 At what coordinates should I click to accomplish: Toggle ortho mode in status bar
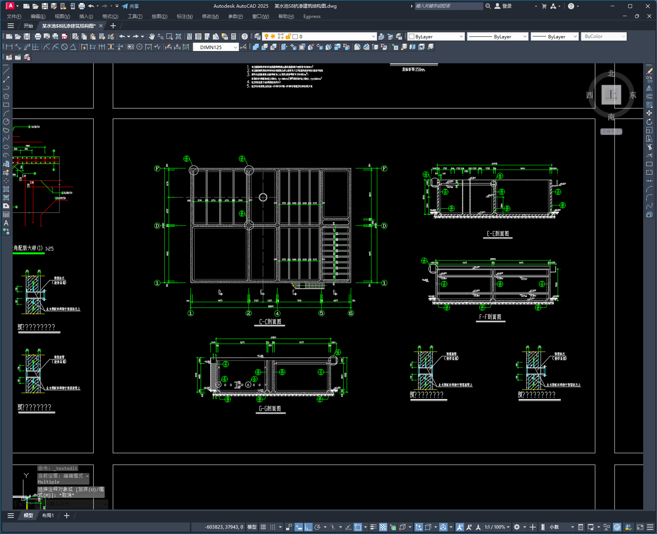pyautogui.click(x=308, y=527)
